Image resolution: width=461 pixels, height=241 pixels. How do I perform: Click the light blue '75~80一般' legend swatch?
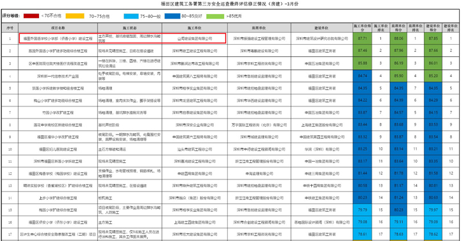click(131, 16)
